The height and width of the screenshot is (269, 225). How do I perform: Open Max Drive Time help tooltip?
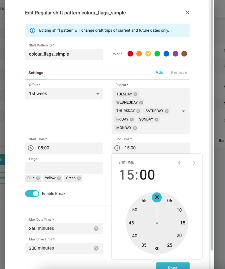coord(96,248)
